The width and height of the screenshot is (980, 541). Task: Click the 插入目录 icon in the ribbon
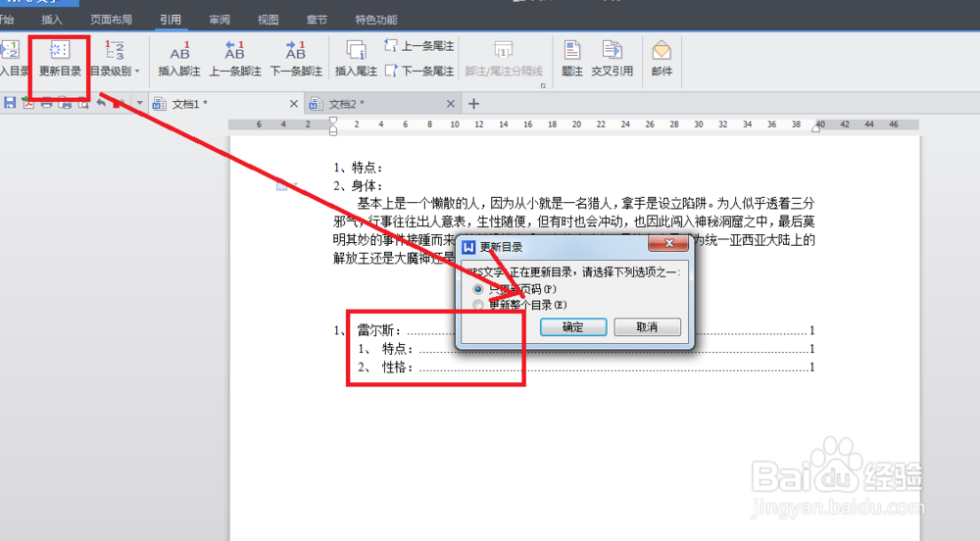(11, 50)
